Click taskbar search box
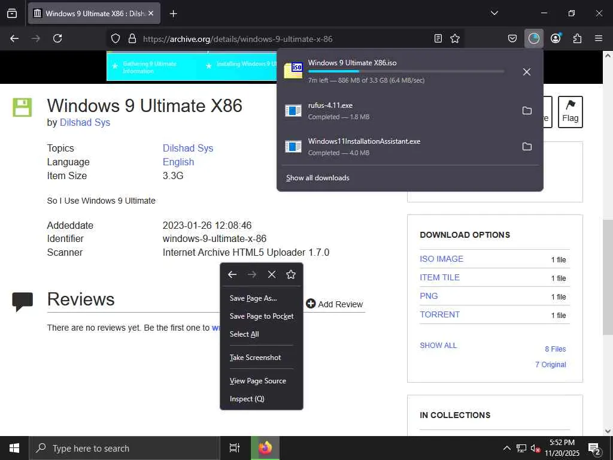The height and width of the screenshot is (460, 613). coord(125,448)
